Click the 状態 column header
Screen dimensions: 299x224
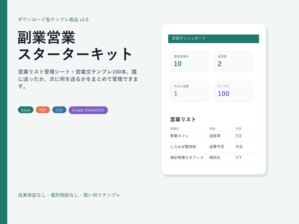point(212,129)
